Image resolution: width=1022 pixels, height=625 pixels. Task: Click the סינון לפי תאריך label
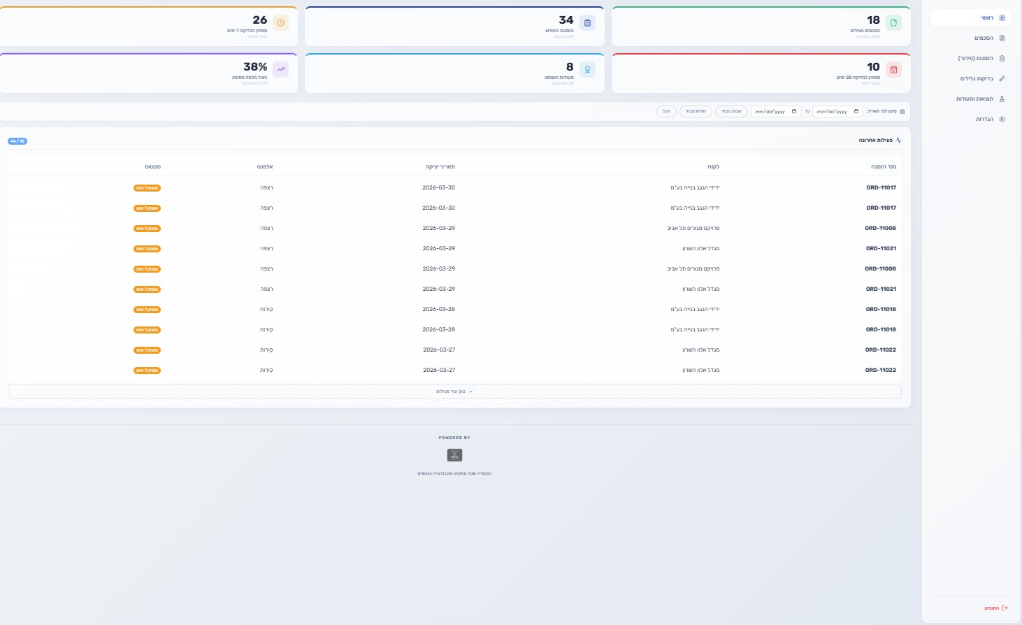pyautogui.click(x=881, y=111)
